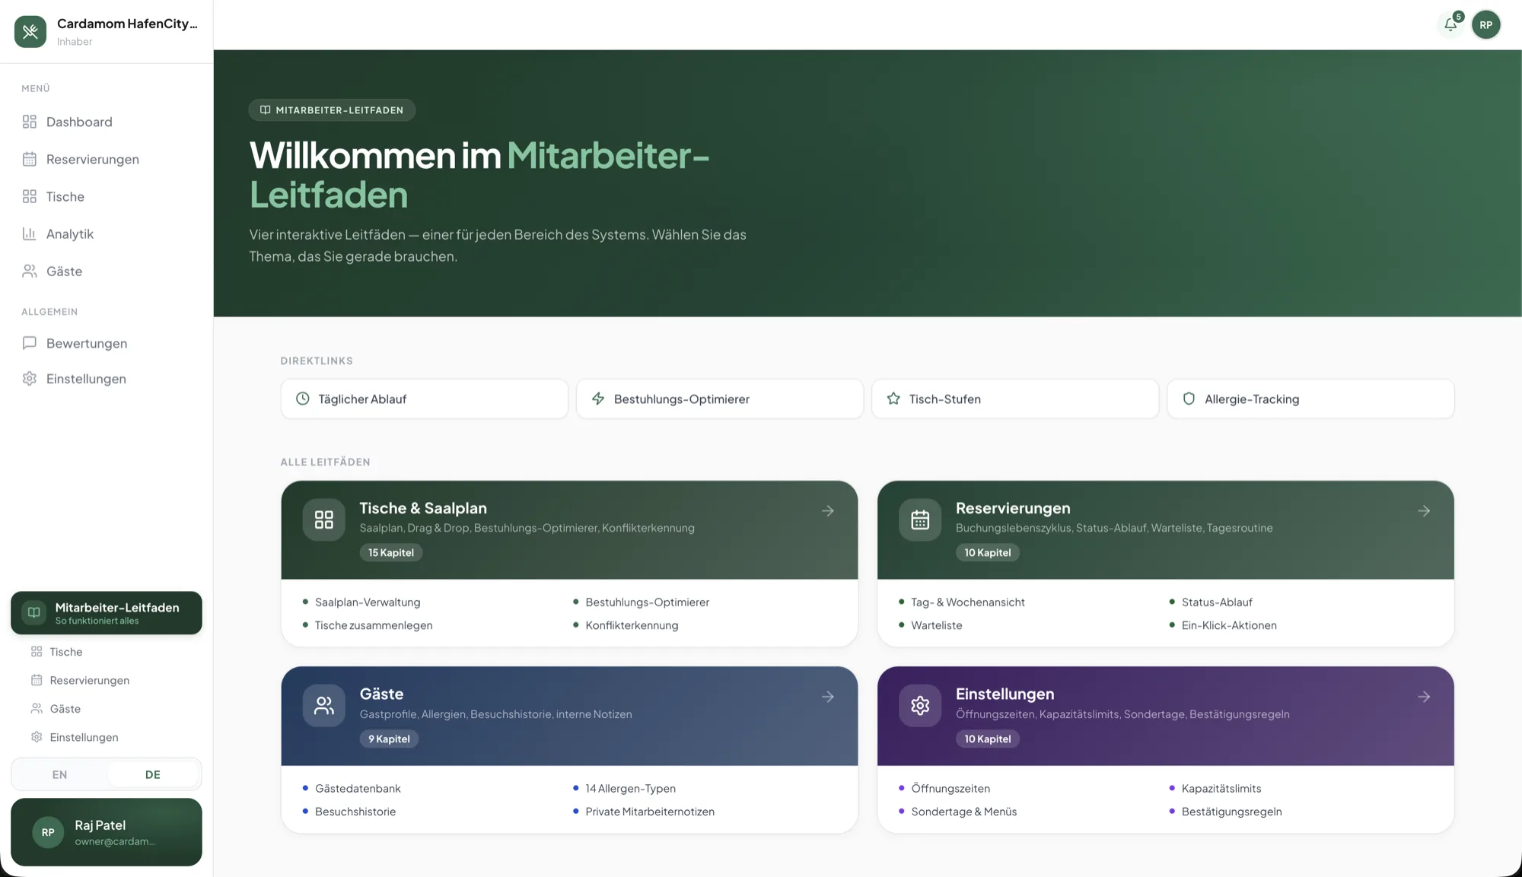Click Status-Ablauf chapter entry
The height and width of the screenshot is (877, 1522).
click(1217, 602)
